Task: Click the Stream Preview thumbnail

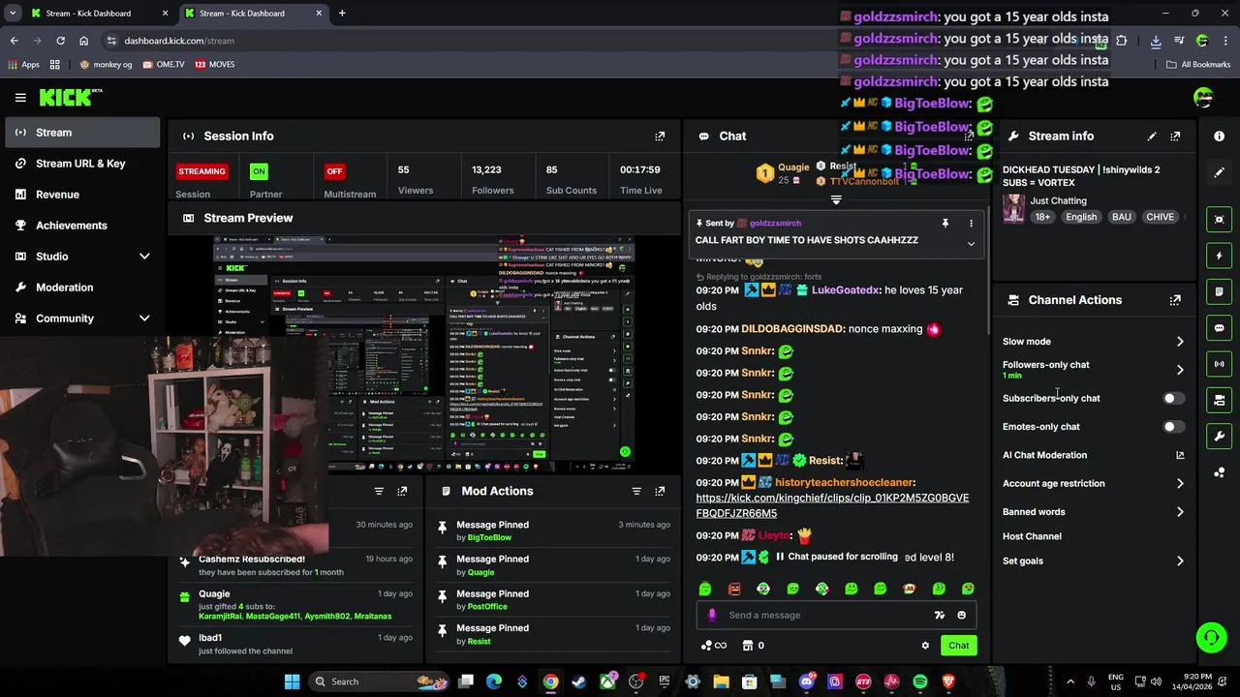Action: coord(424,354)
